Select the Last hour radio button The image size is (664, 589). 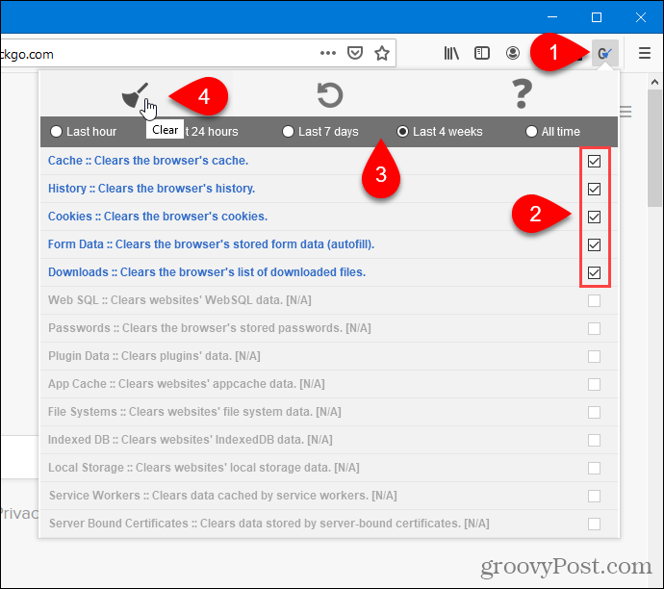(56, 131)
